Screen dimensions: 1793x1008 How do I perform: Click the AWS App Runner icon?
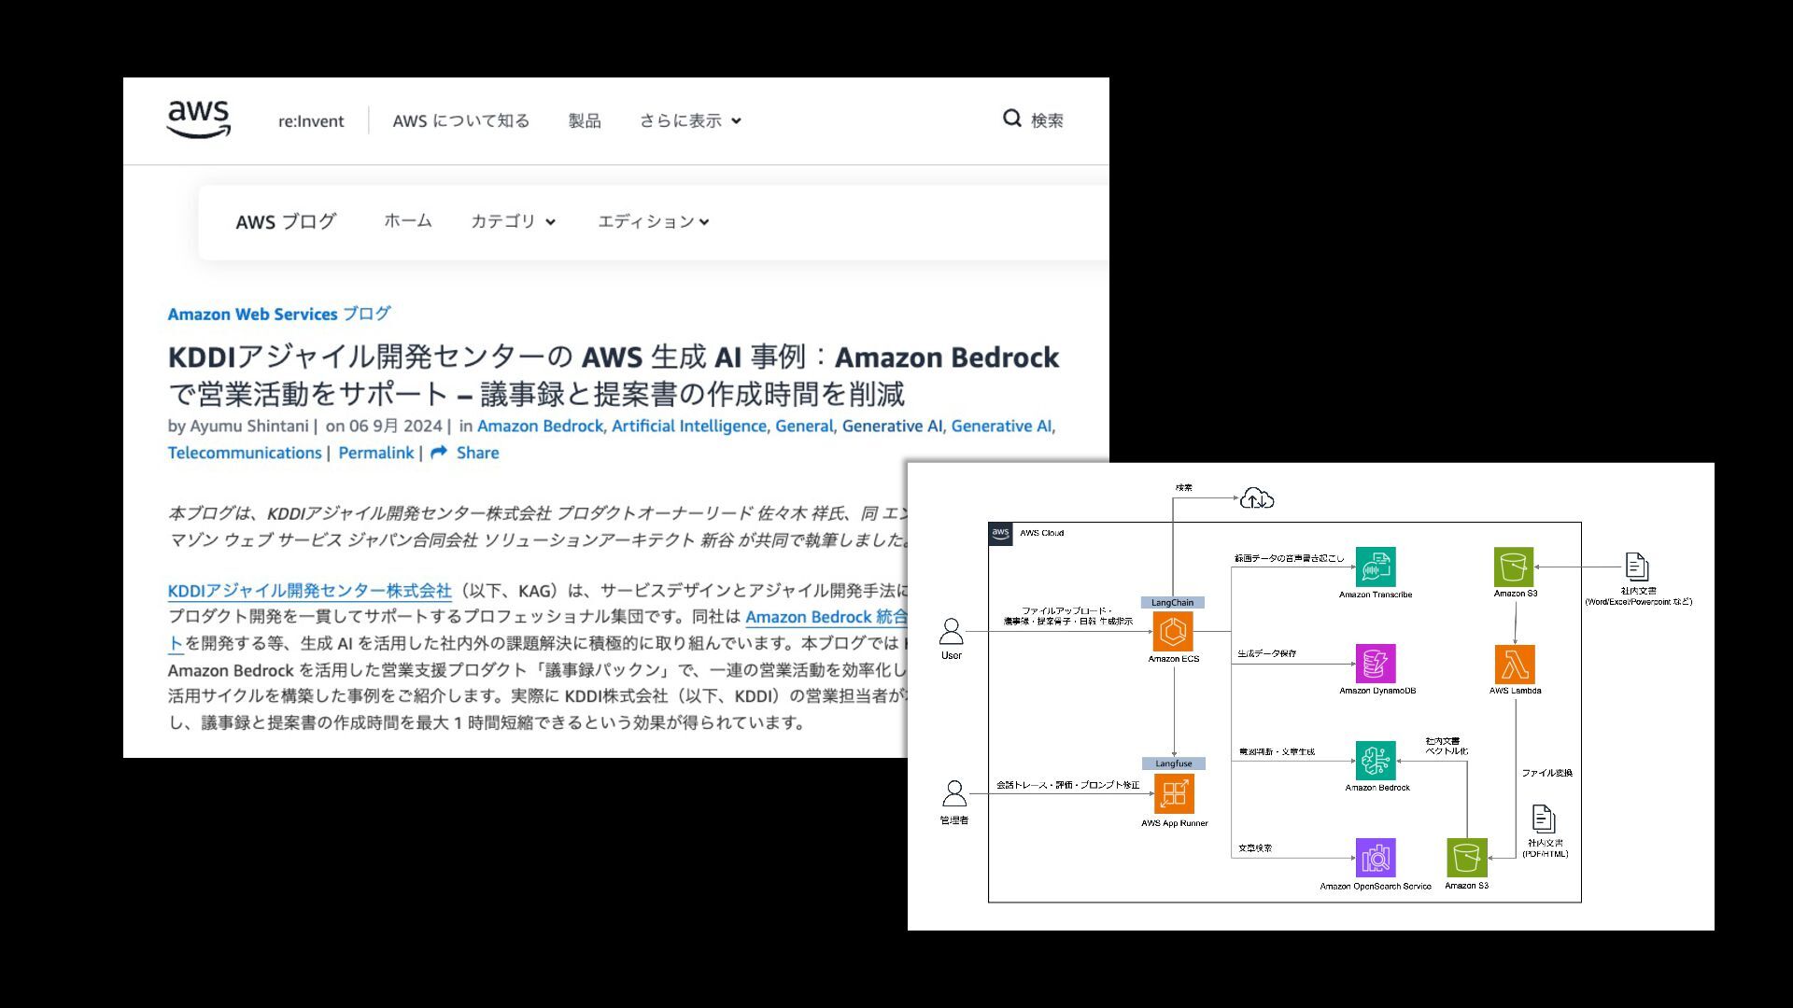pyautogui.click(x=1173, y=794)
